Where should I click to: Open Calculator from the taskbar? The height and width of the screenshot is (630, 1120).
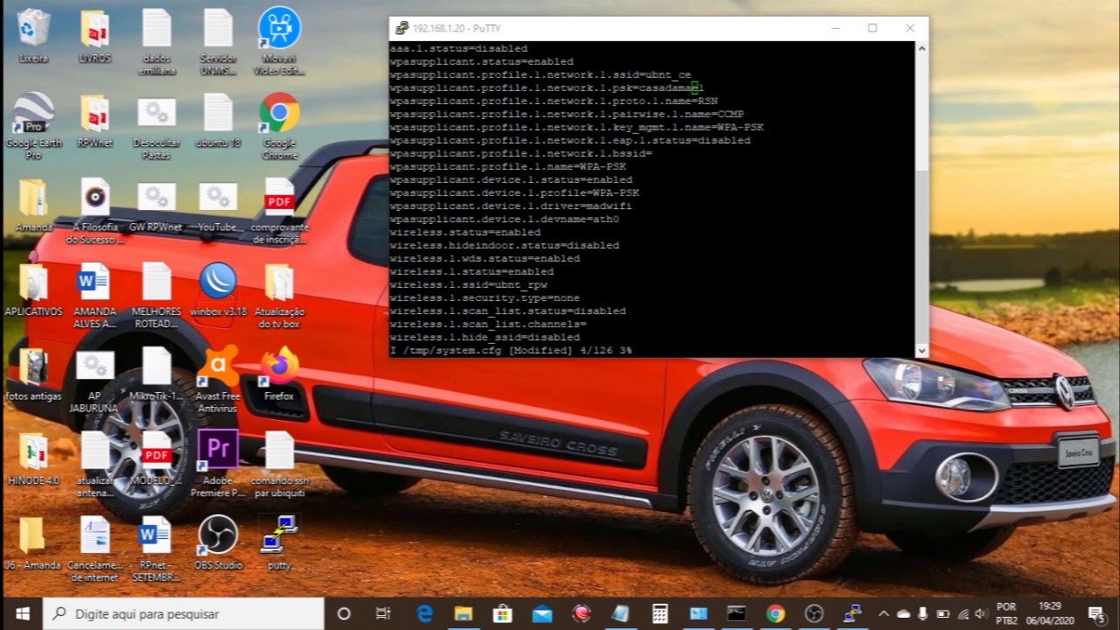click(x=660, y=613)
